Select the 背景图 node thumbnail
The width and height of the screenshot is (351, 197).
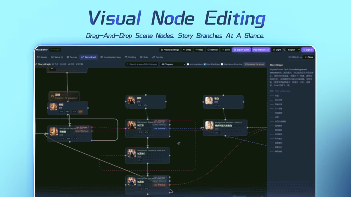[54, 131]
